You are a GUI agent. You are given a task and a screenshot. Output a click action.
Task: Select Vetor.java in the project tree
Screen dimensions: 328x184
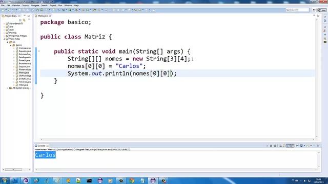(24, 85)
